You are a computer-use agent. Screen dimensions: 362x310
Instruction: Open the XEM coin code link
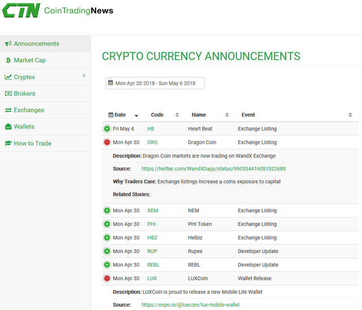(153, 210)
